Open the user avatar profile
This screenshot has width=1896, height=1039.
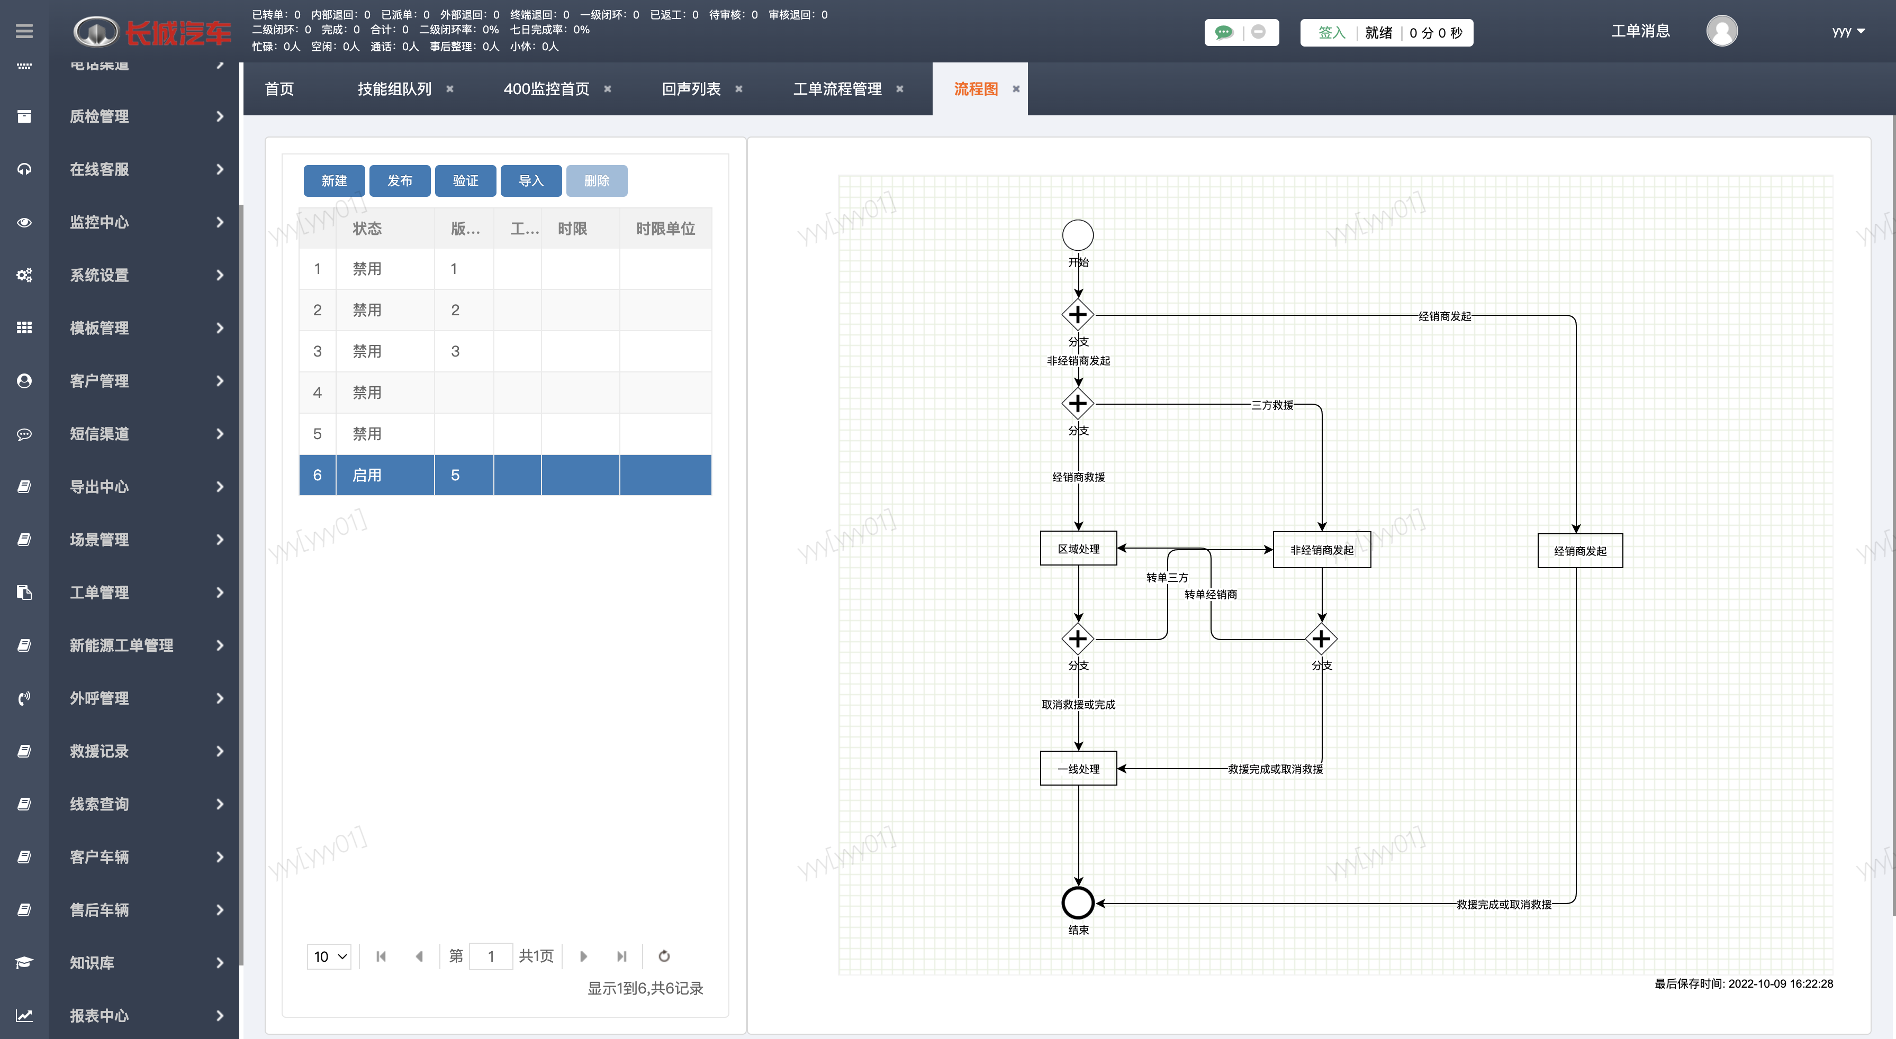click(x=1721, y=31)
